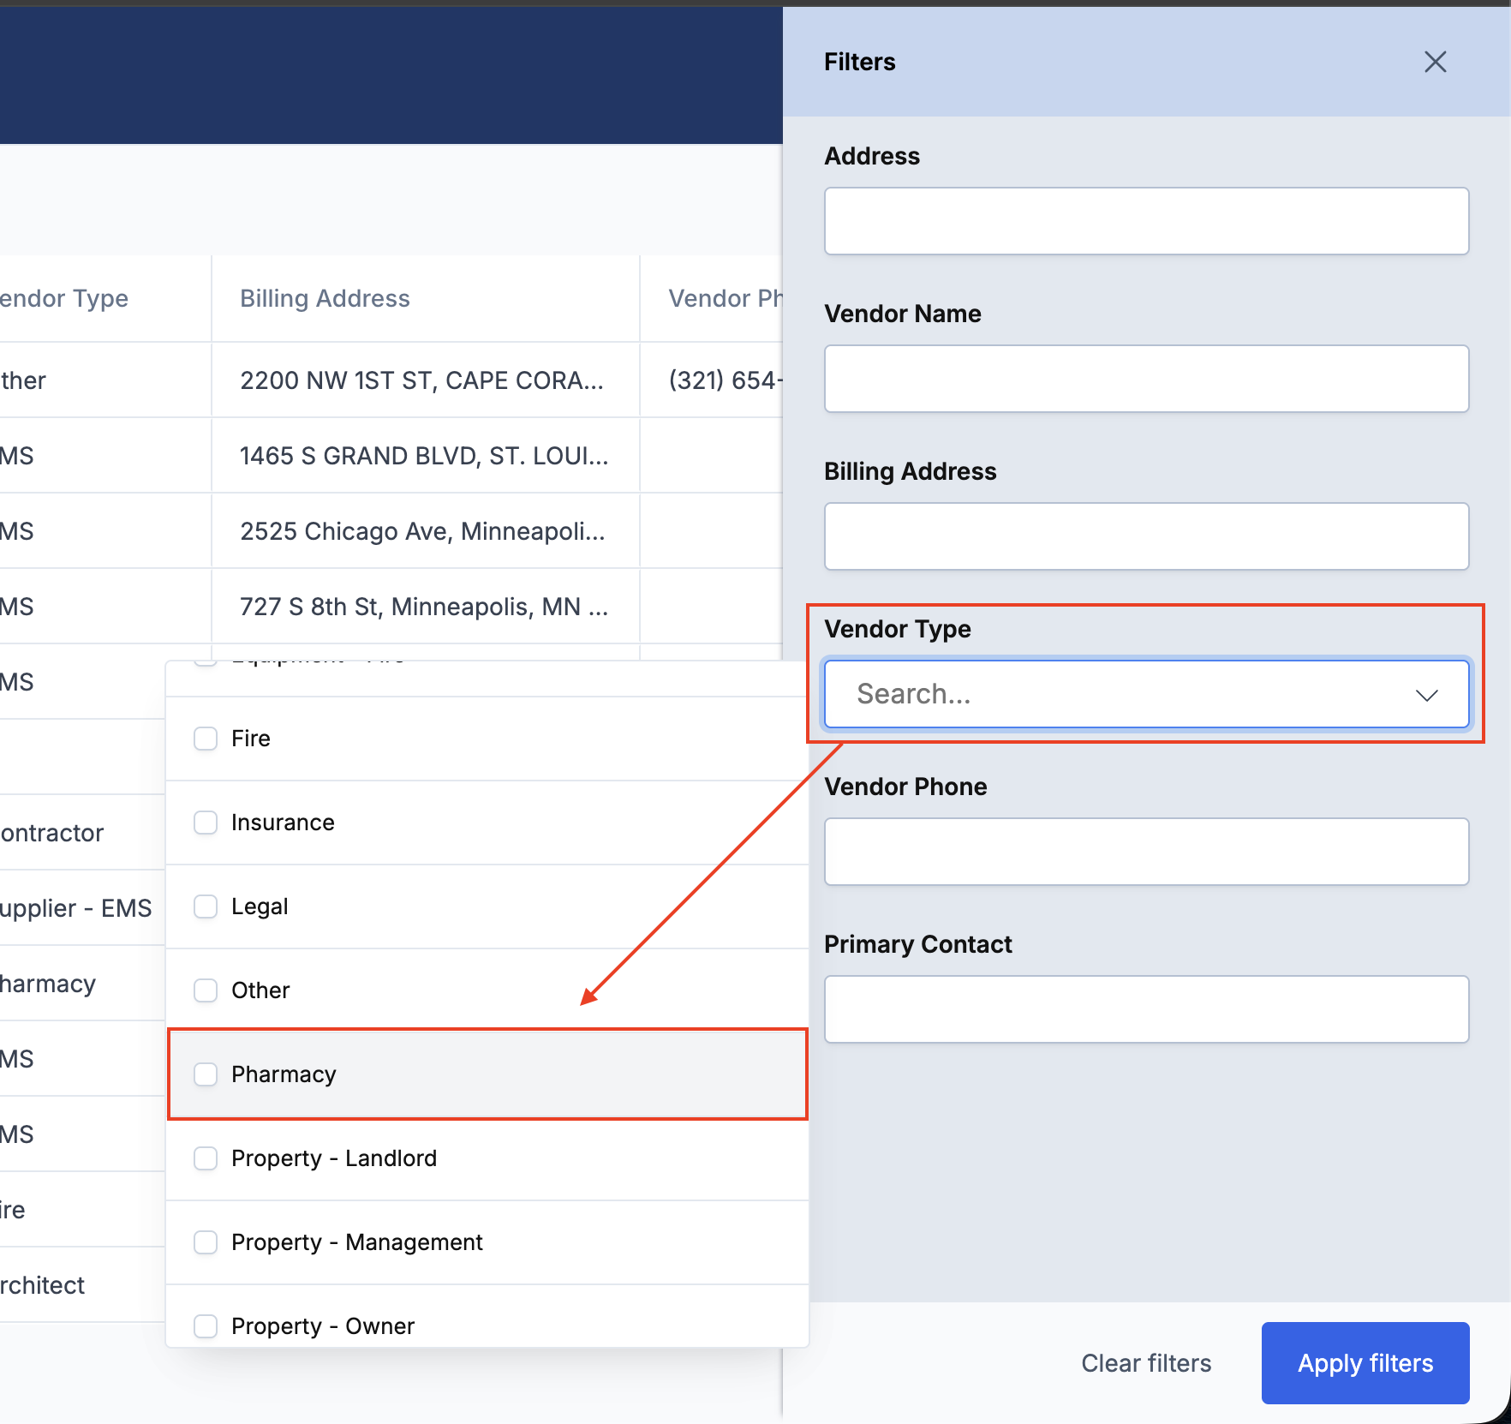Tick the Insurance checkbox

click(206, 823)
